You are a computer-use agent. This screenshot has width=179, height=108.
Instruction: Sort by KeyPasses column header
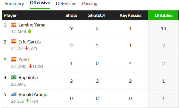pos(130,15)
